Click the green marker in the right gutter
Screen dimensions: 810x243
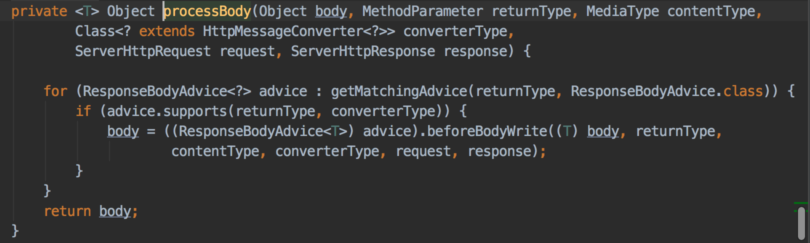[800, 203]
